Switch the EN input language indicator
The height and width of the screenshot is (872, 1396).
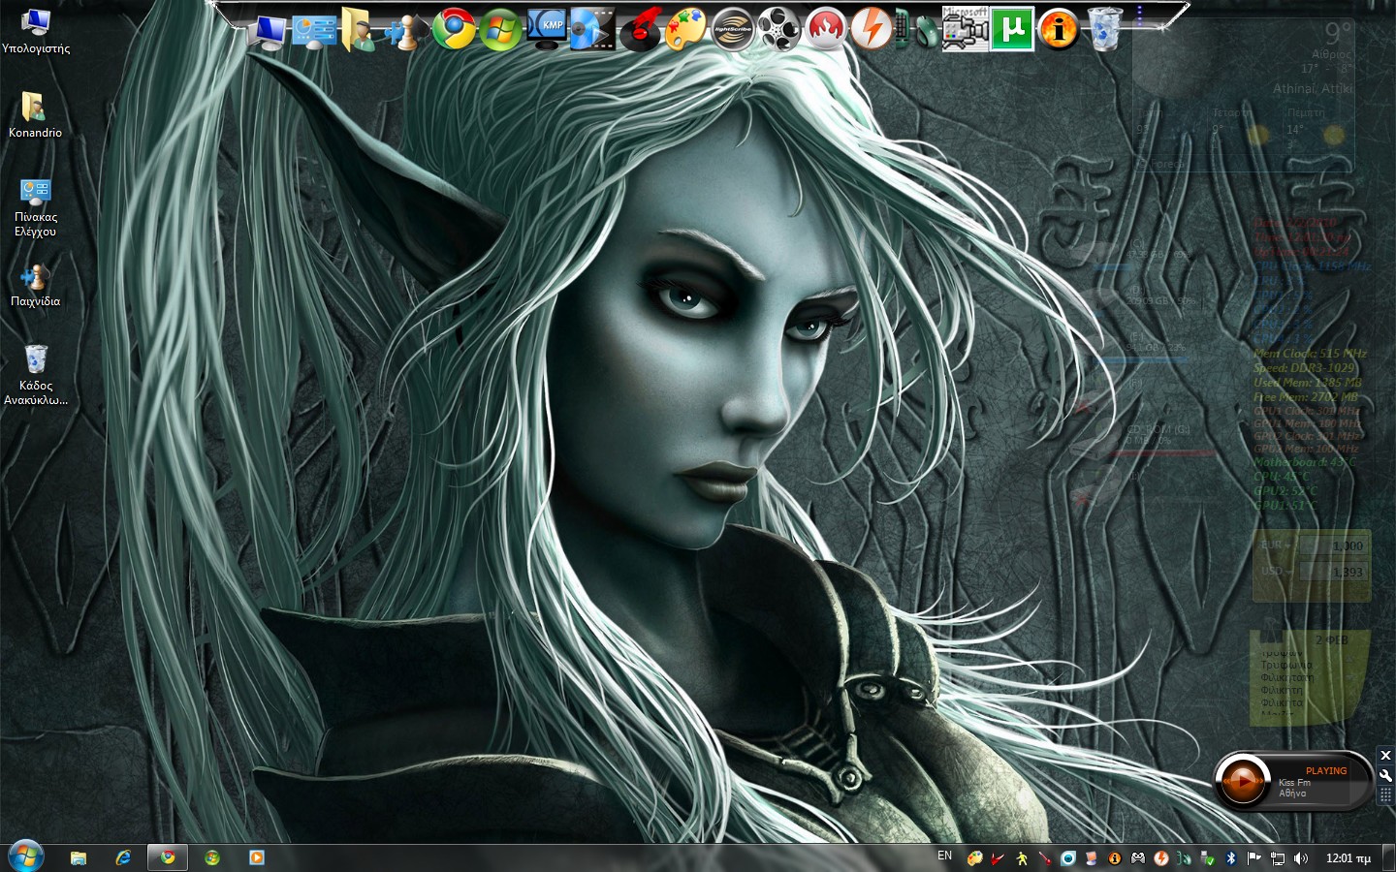[945, 856]
